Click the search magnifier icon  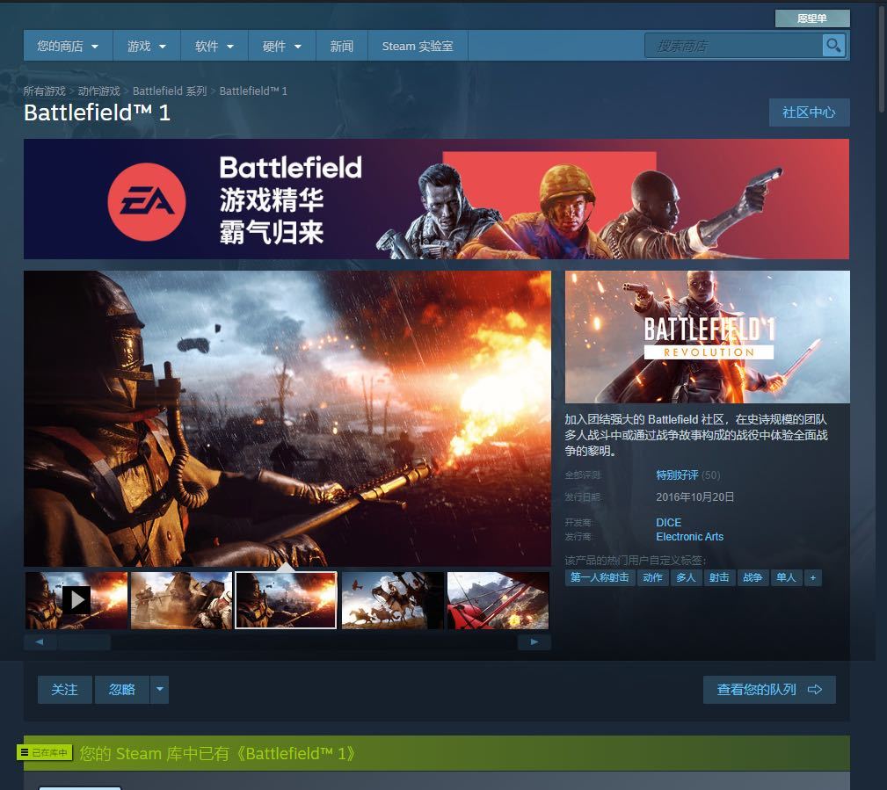point(832,46)
